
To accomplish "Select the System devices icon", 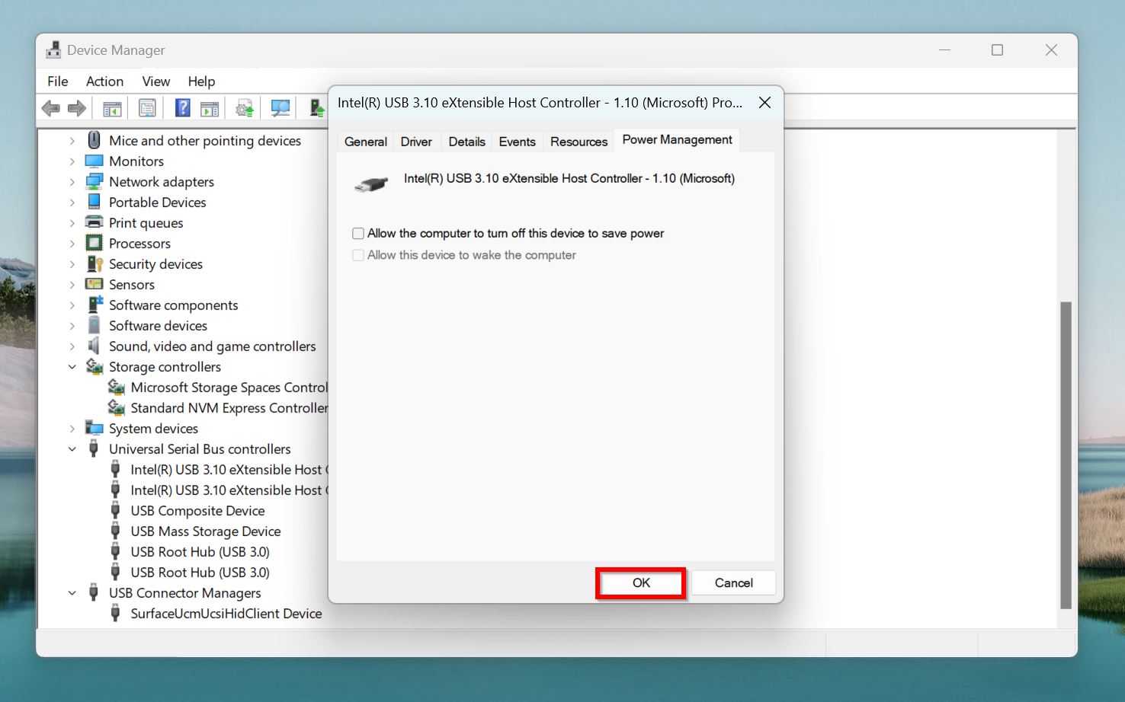I will (95, 428).
